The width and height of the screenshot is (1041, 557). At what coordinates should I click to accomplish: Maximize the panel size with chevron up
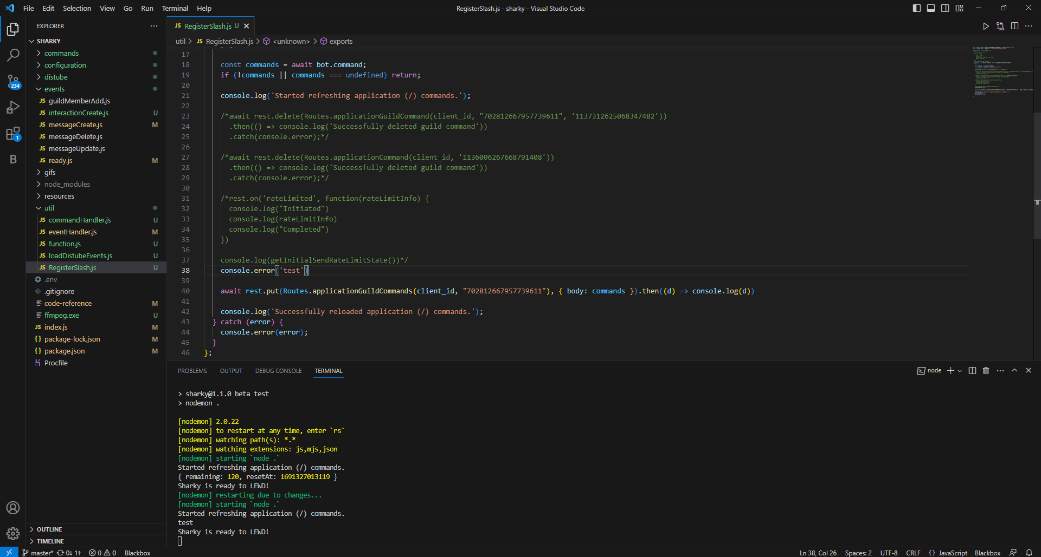click(1014, 371)
